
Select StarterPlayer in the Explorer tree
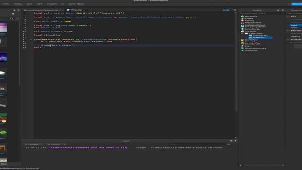[252, 42]
